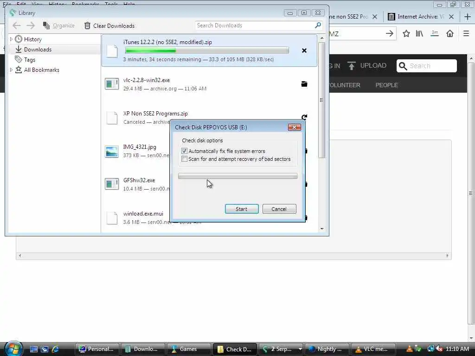The image size is (475, 356).
Task: Close the non SSE2 Pro tab
Action: point(375,17)
